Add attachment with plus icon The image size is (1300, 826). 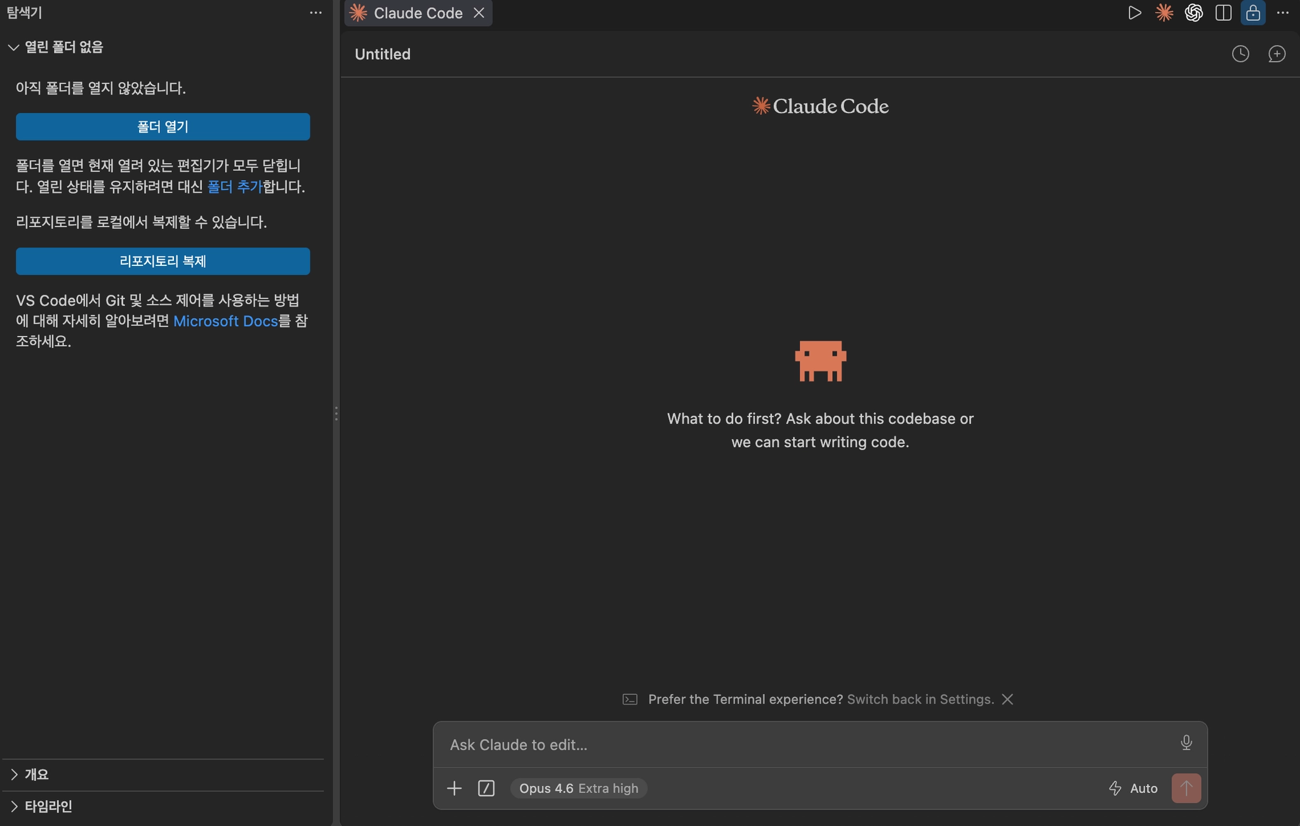pyautogui.click(x=454, y=789)
